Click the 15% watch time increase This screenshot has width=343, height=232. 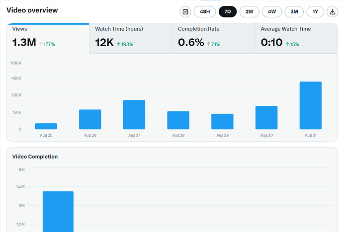pyautogui.click(x=292, y=44)
